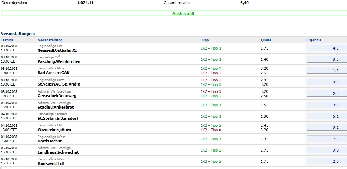Click the 5:1 result field
The image size is (347, 169).
[x=327, y=116]
